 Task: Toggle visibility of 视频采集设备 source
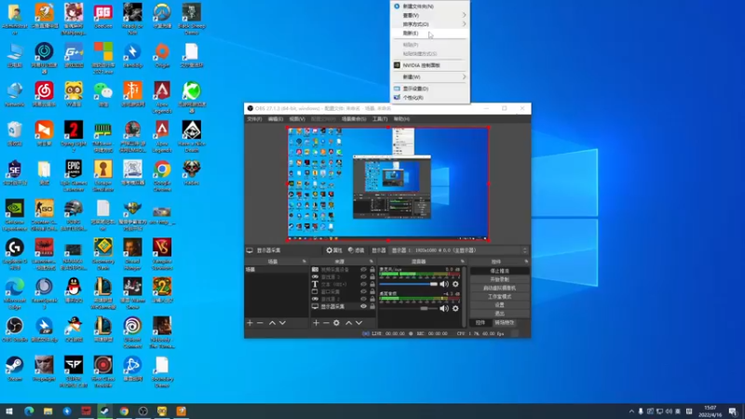[x=363, y=269]
